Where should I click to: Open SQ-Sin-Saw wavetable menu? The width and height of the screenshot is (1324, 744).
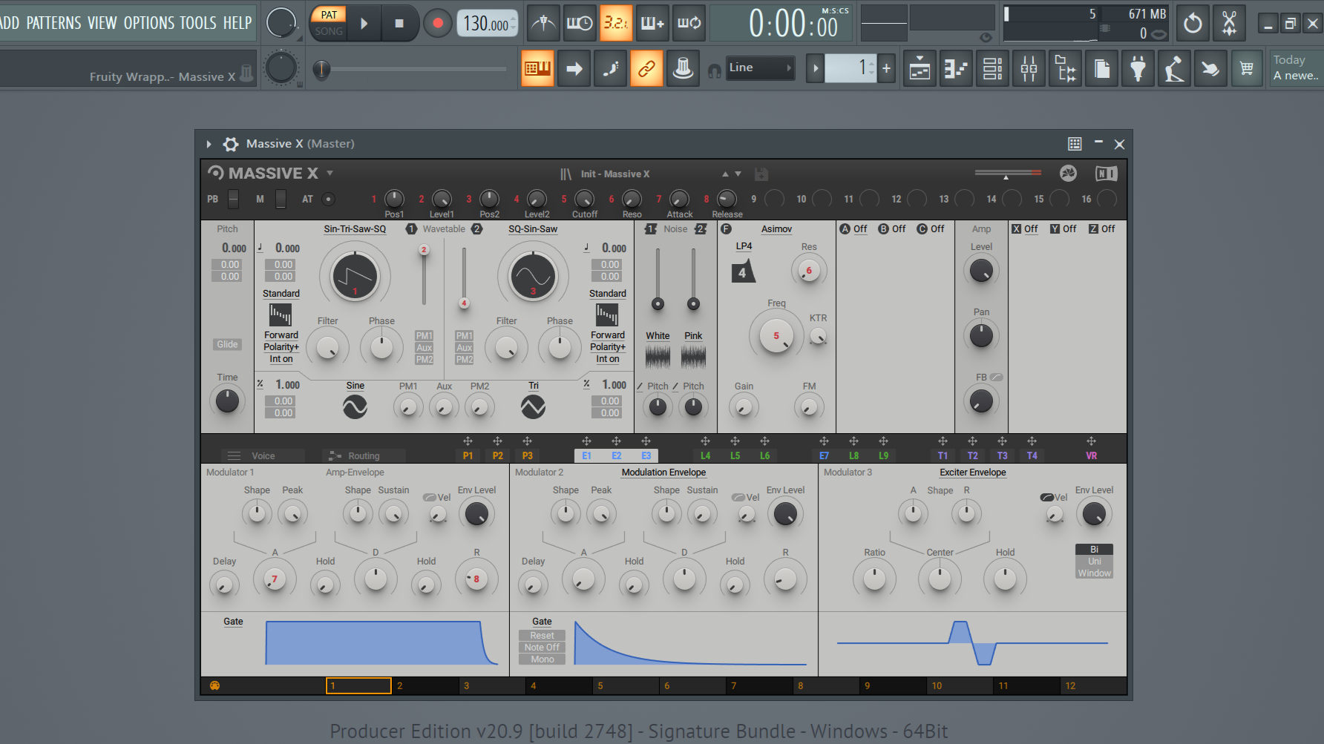click(x=533, y=229)
